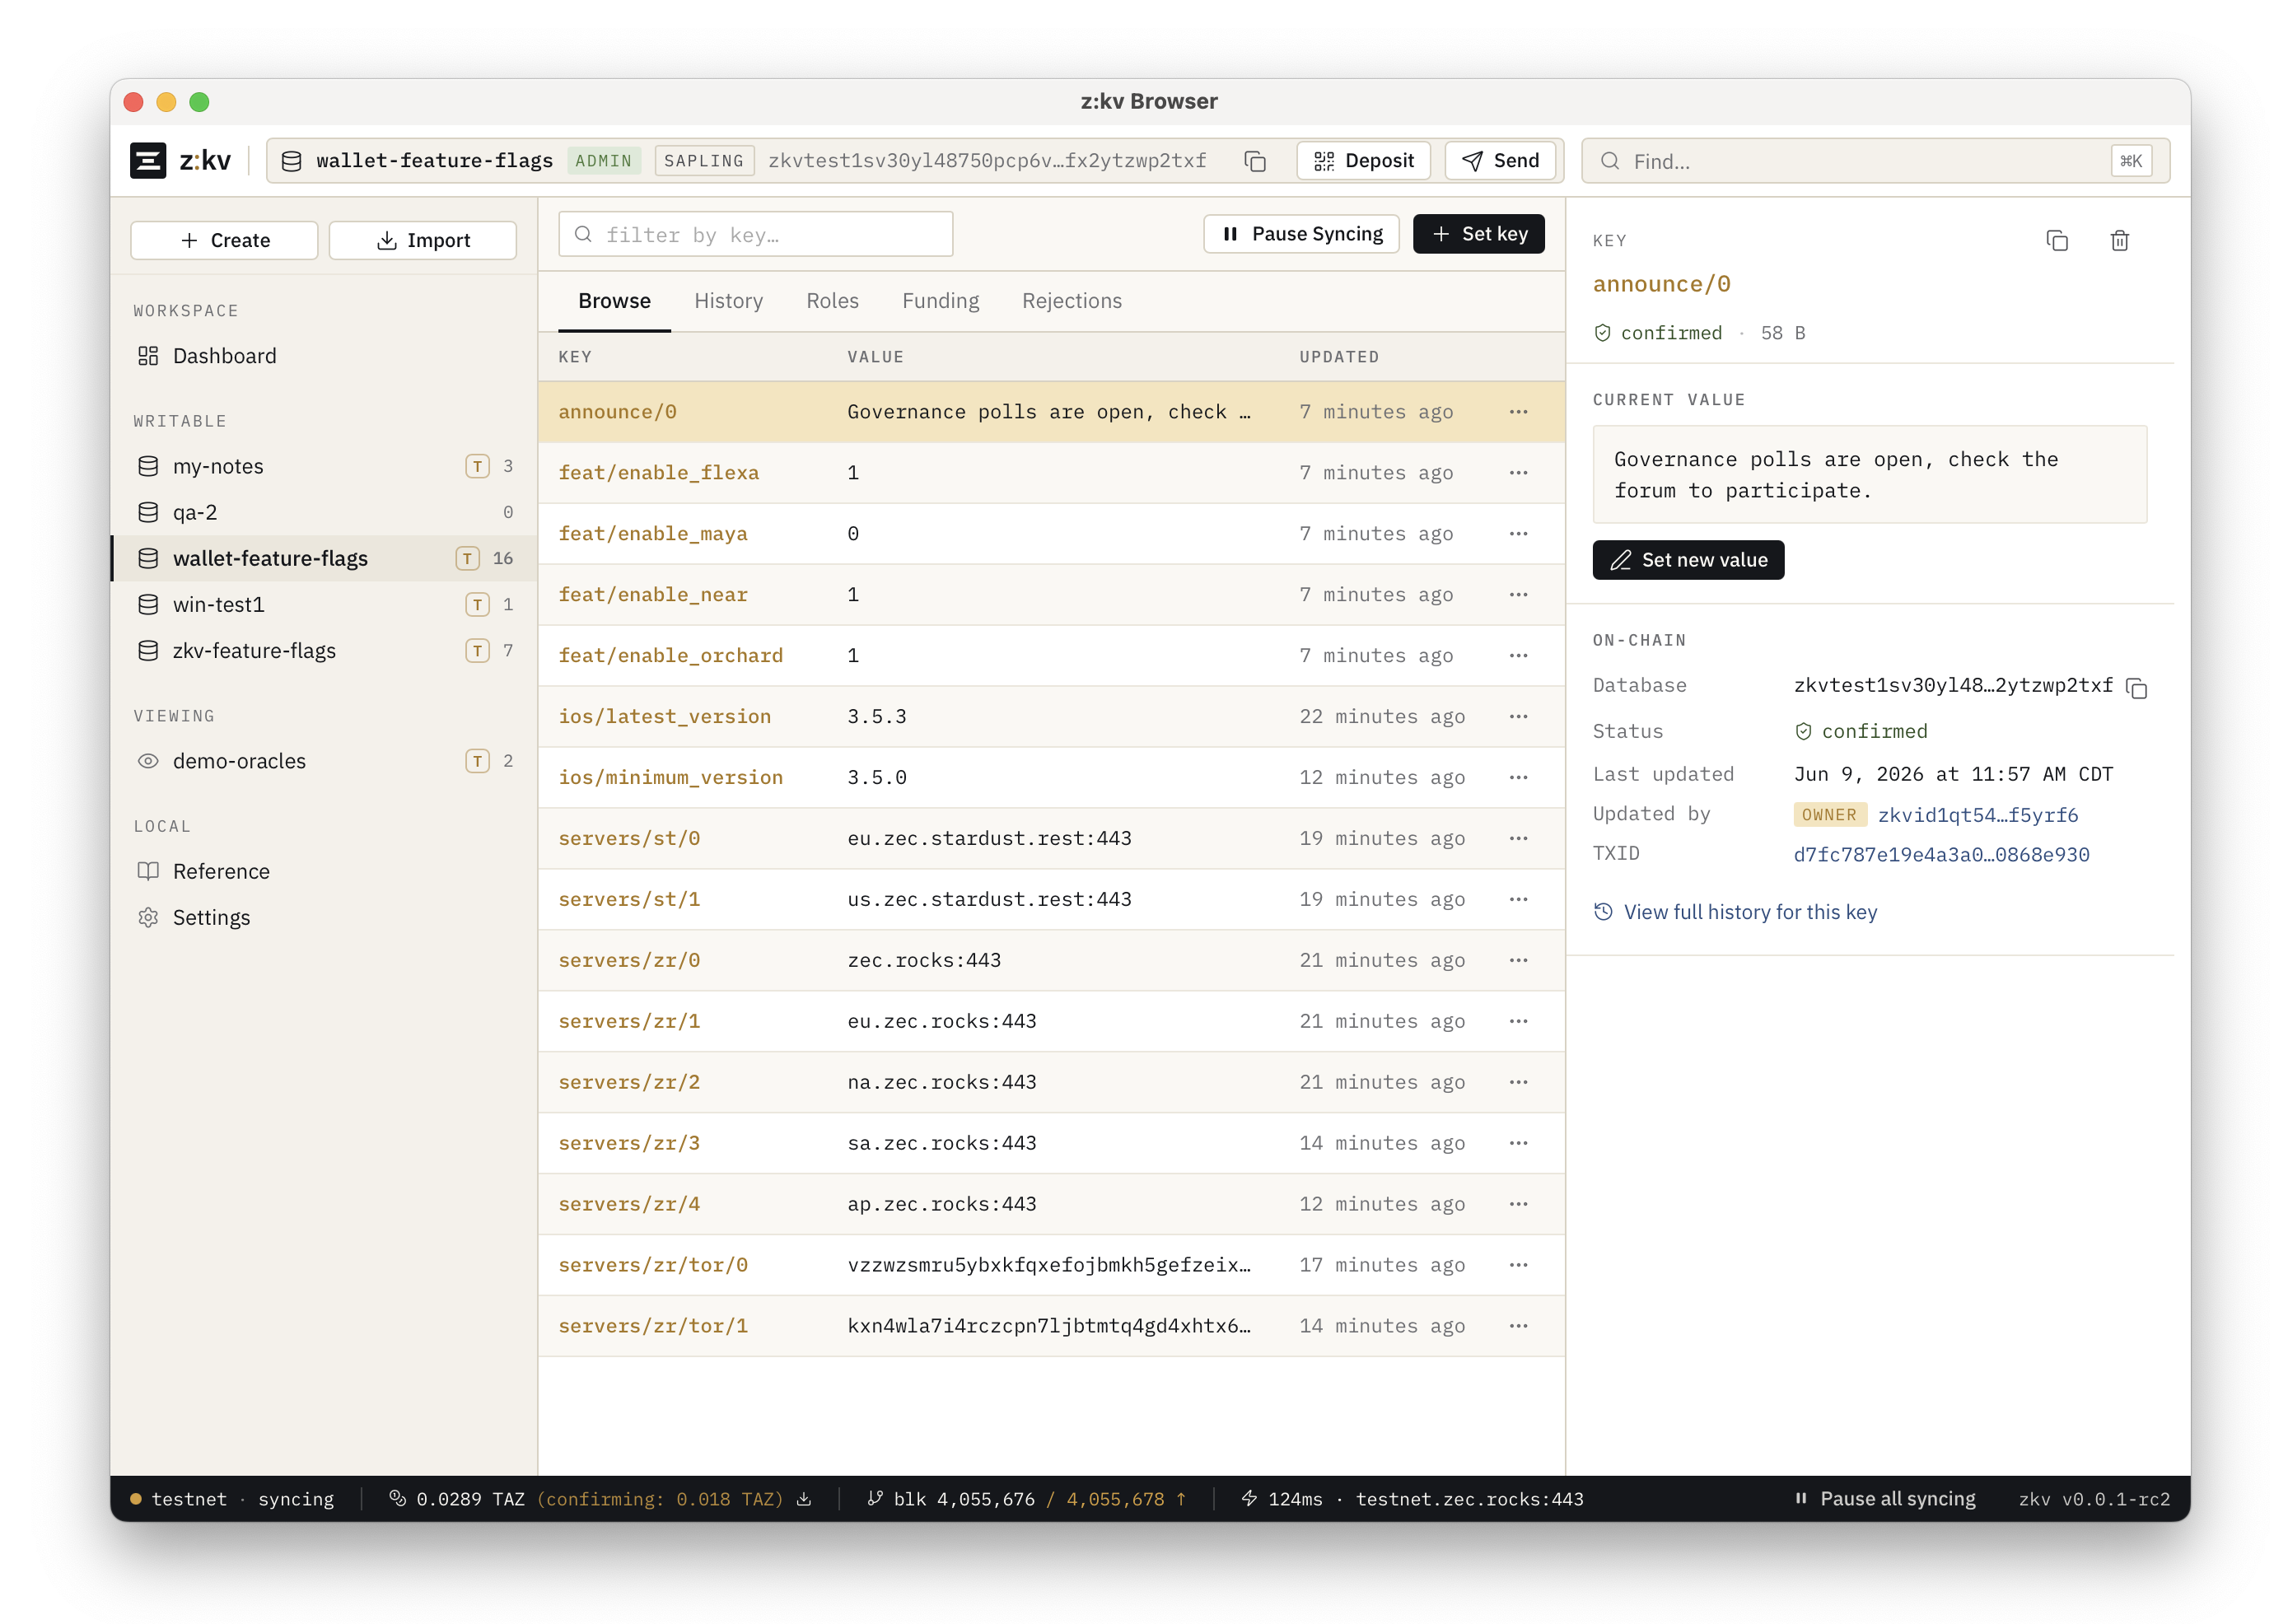The image size is (2288, 1624).
Task: Click the eu.zec.stardust.rest:443 value
Action: click(989, 839)
